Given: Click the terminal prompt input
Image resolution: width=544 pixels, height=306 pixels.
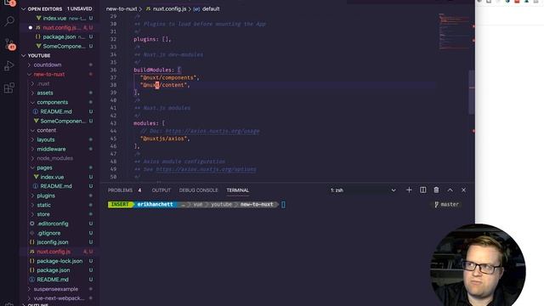Looking at the screenshot, I should point(283,205).
